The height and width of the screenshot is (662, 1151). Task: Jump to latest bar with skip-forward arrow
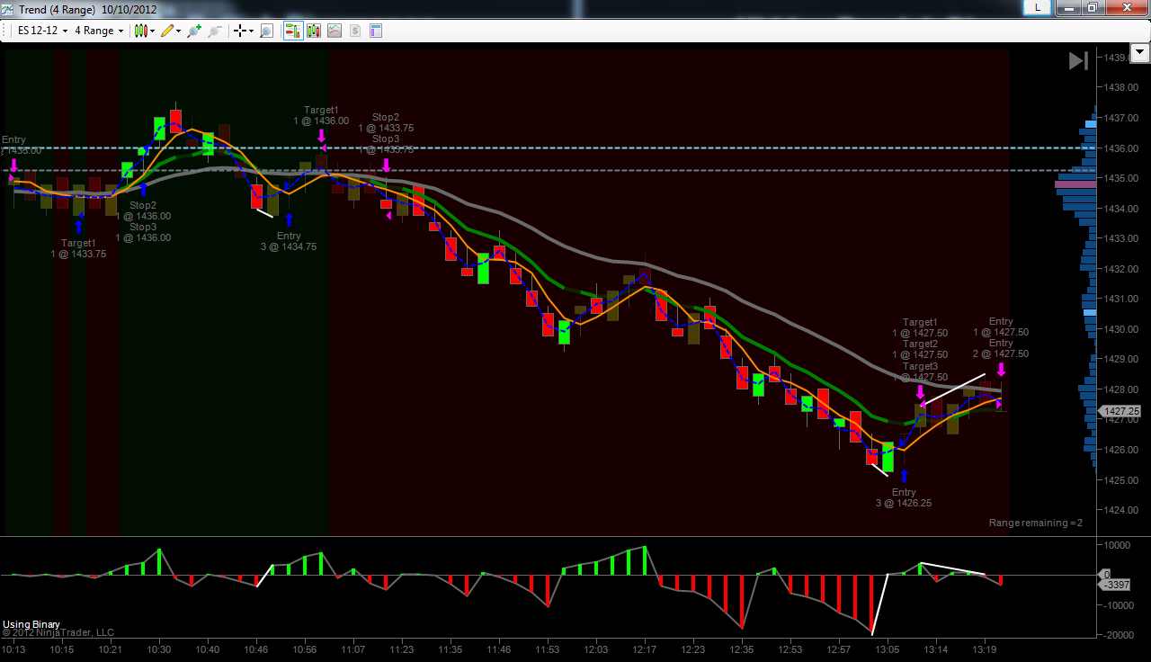click(1078, 60)
